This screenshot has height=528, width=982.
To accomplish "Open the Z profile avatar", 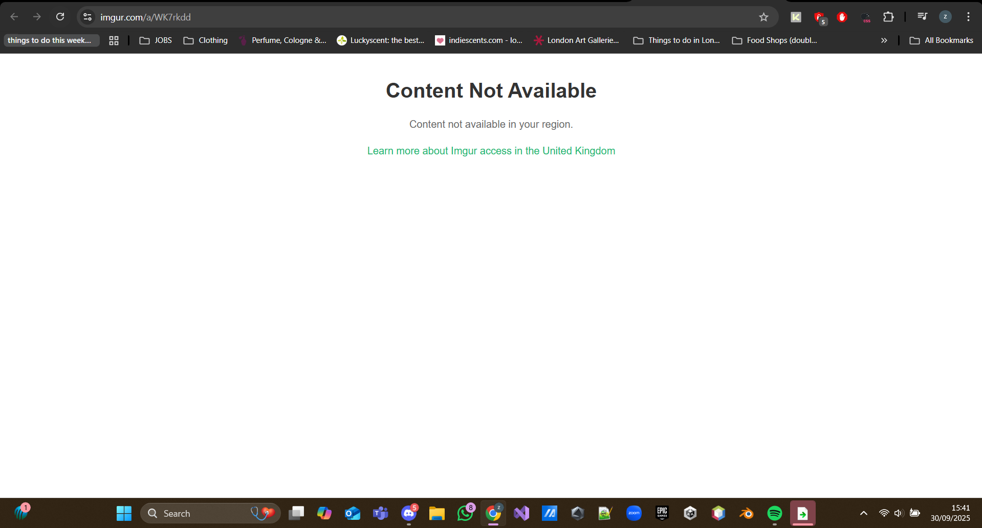I will (945, 17).
